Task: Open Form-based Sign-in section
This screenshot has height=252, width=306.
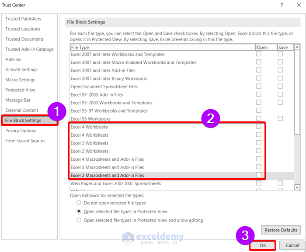Action: click(x=25, y=141)
